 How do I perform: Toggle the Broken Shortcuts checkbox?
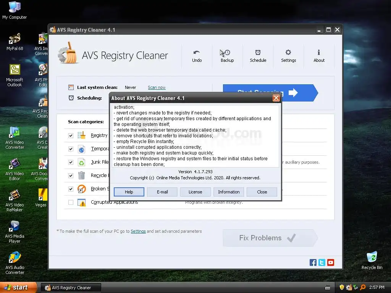[x=71, y=189]
